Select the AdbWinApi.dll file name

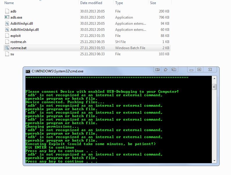click(x=22, y=24)
